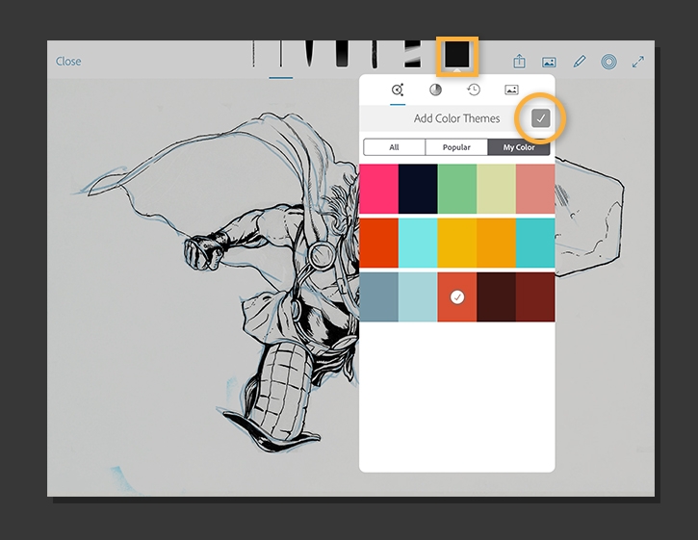Tap the Add Color Themes header text

(x=456, y=118)
